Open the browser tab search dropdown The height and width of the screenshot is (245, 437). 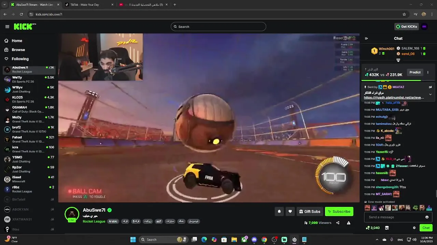(4, 5)
